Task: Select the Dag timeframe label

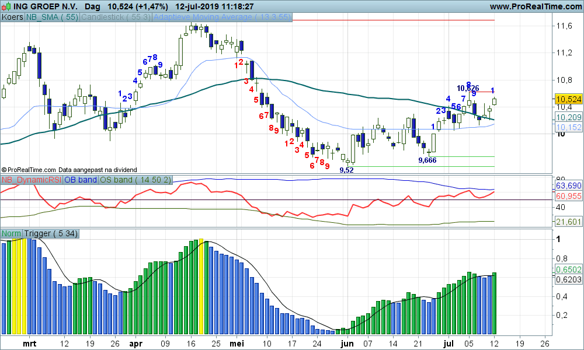Action: (92, 6)
